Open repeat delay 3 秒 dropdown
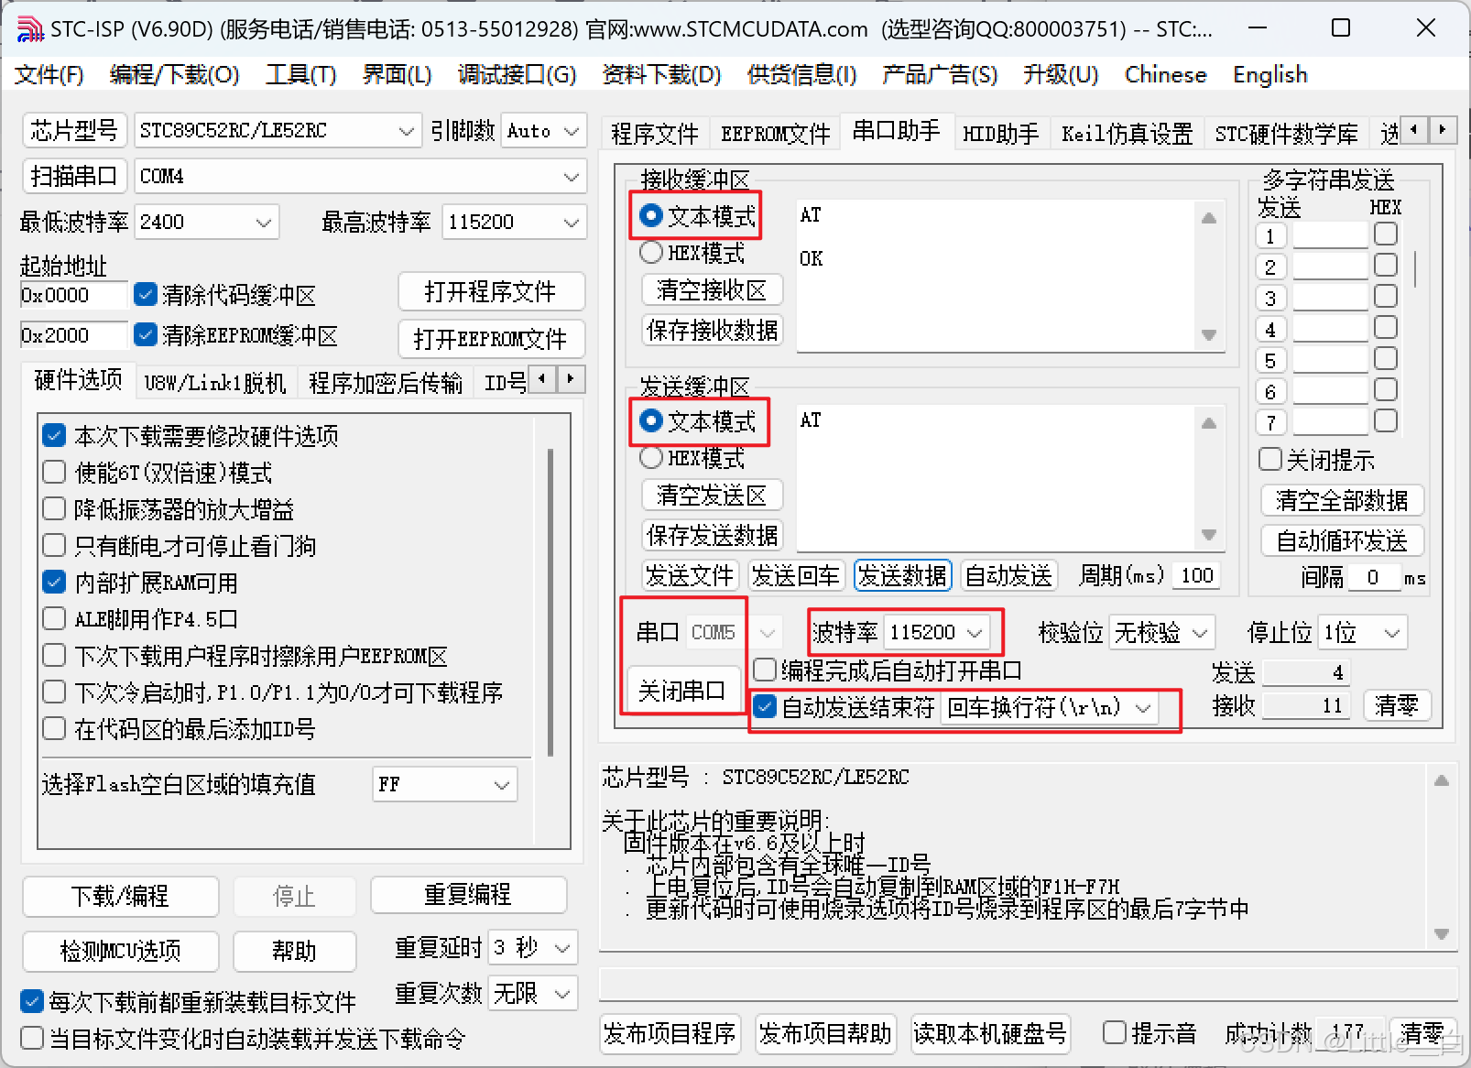The width and height of the screenshot is (1471, 1068). pyautogui.click(x=533, y=947)
